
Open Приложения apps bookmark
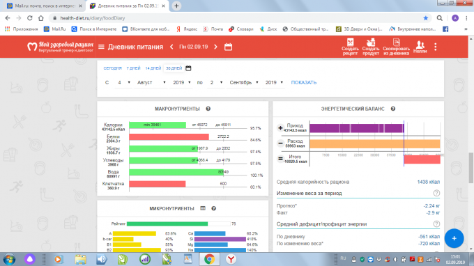(22, 29)
